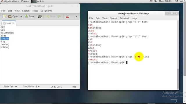Open the Tab Width dropdown
This screenshot has width=186, height=104.
click(x=31, y=87)
